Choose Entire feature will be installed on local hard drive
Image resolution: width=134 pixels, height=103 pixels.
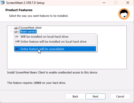point(55,42)
